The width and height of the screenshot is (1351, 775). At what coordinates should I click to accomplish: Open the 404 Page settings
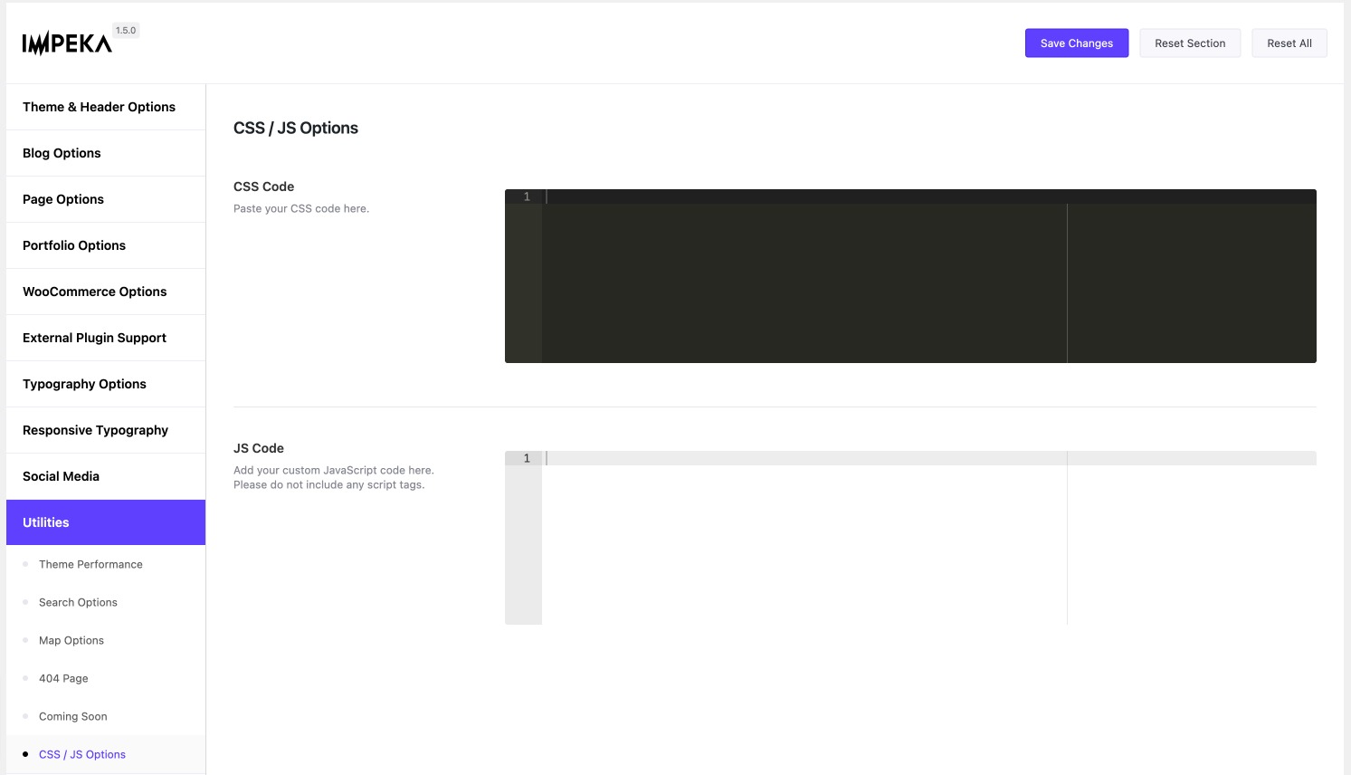(63, 678)
